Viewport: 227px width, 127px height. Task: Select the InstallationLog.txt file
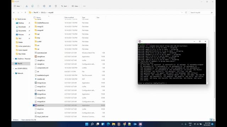pyautogui.click(x=43, y=75)
